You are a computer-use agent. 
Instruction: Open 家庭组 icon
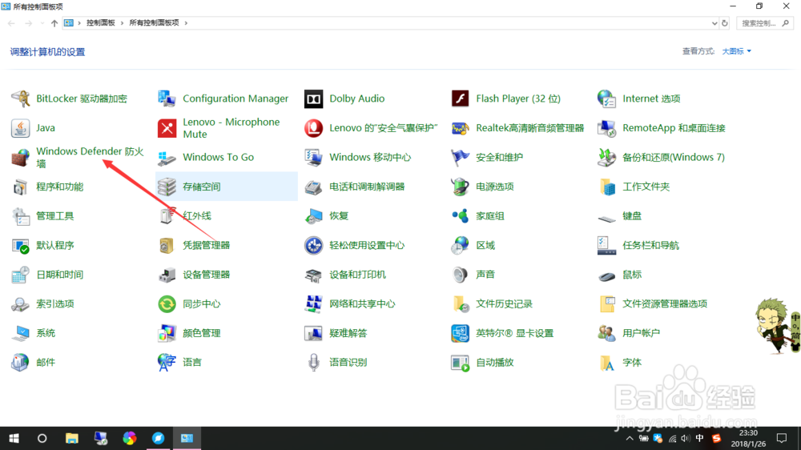[x=461, y=216]
